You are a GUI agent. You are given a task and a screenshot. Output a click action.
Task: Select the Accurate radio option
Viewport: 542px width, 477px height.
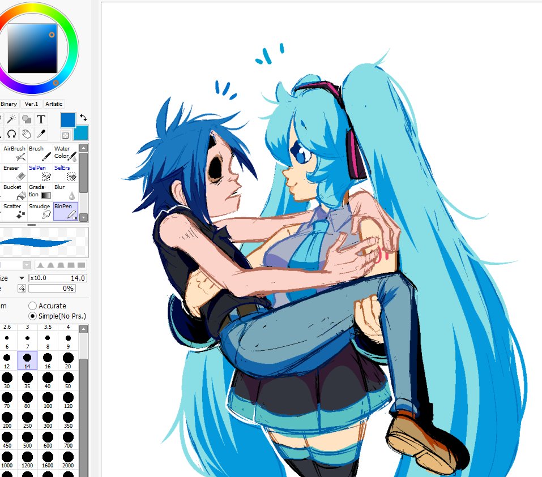coord(32,306)
